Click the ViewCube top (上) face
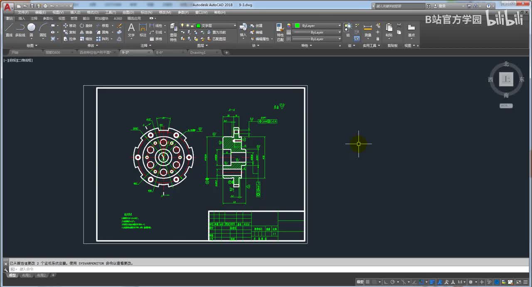The height and width of the screenshot is (287, 532). 506,79
